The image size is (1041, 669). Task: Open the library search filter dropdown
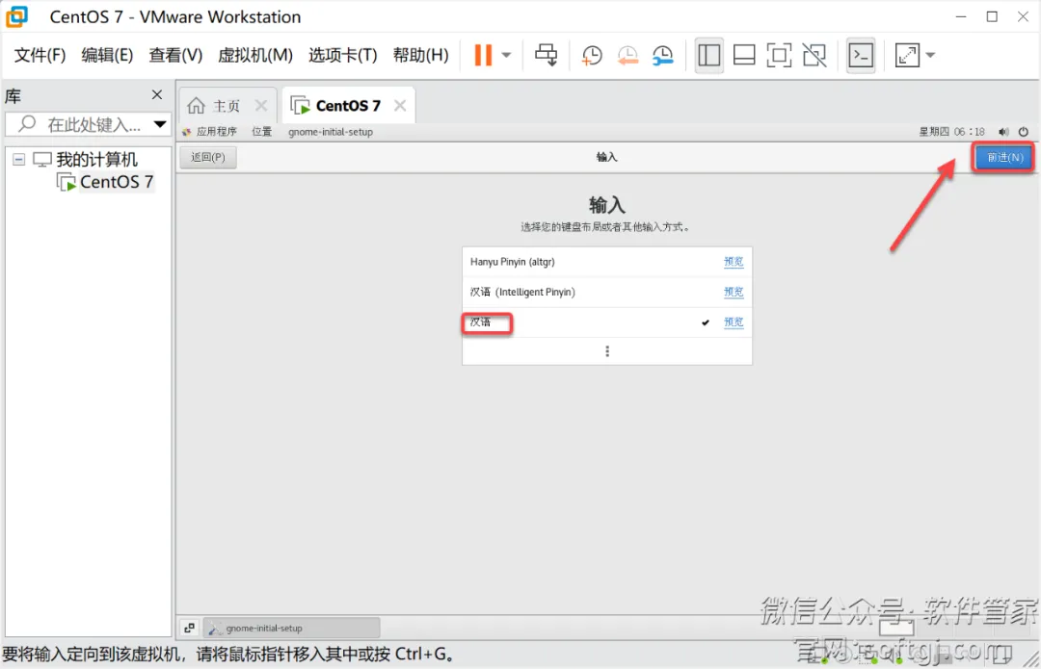pyautogui.click(x=160, y=124)
